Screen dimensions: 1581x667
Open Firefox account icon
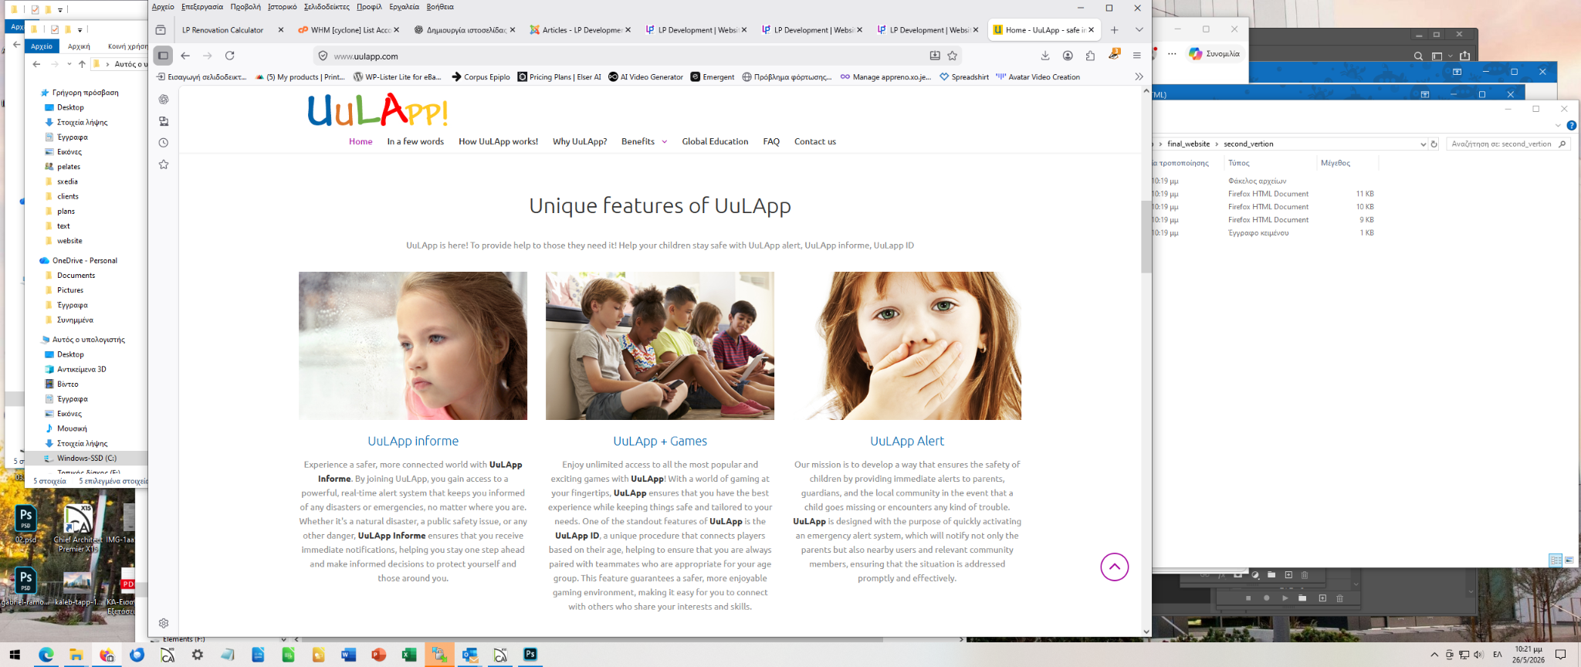pyautogui.click(x=1068, y=56)
